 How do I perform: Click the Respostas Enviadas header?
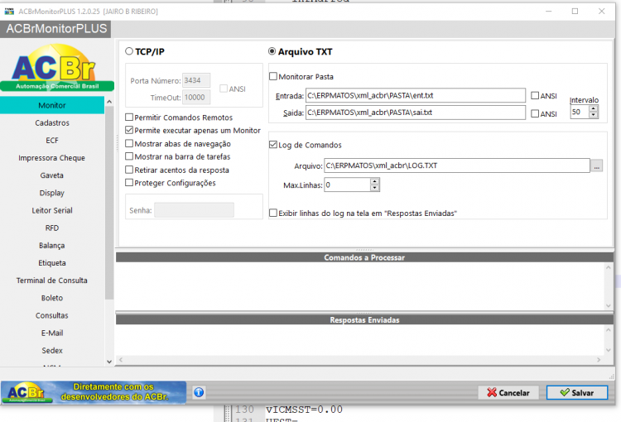click(x=364, y=320)
